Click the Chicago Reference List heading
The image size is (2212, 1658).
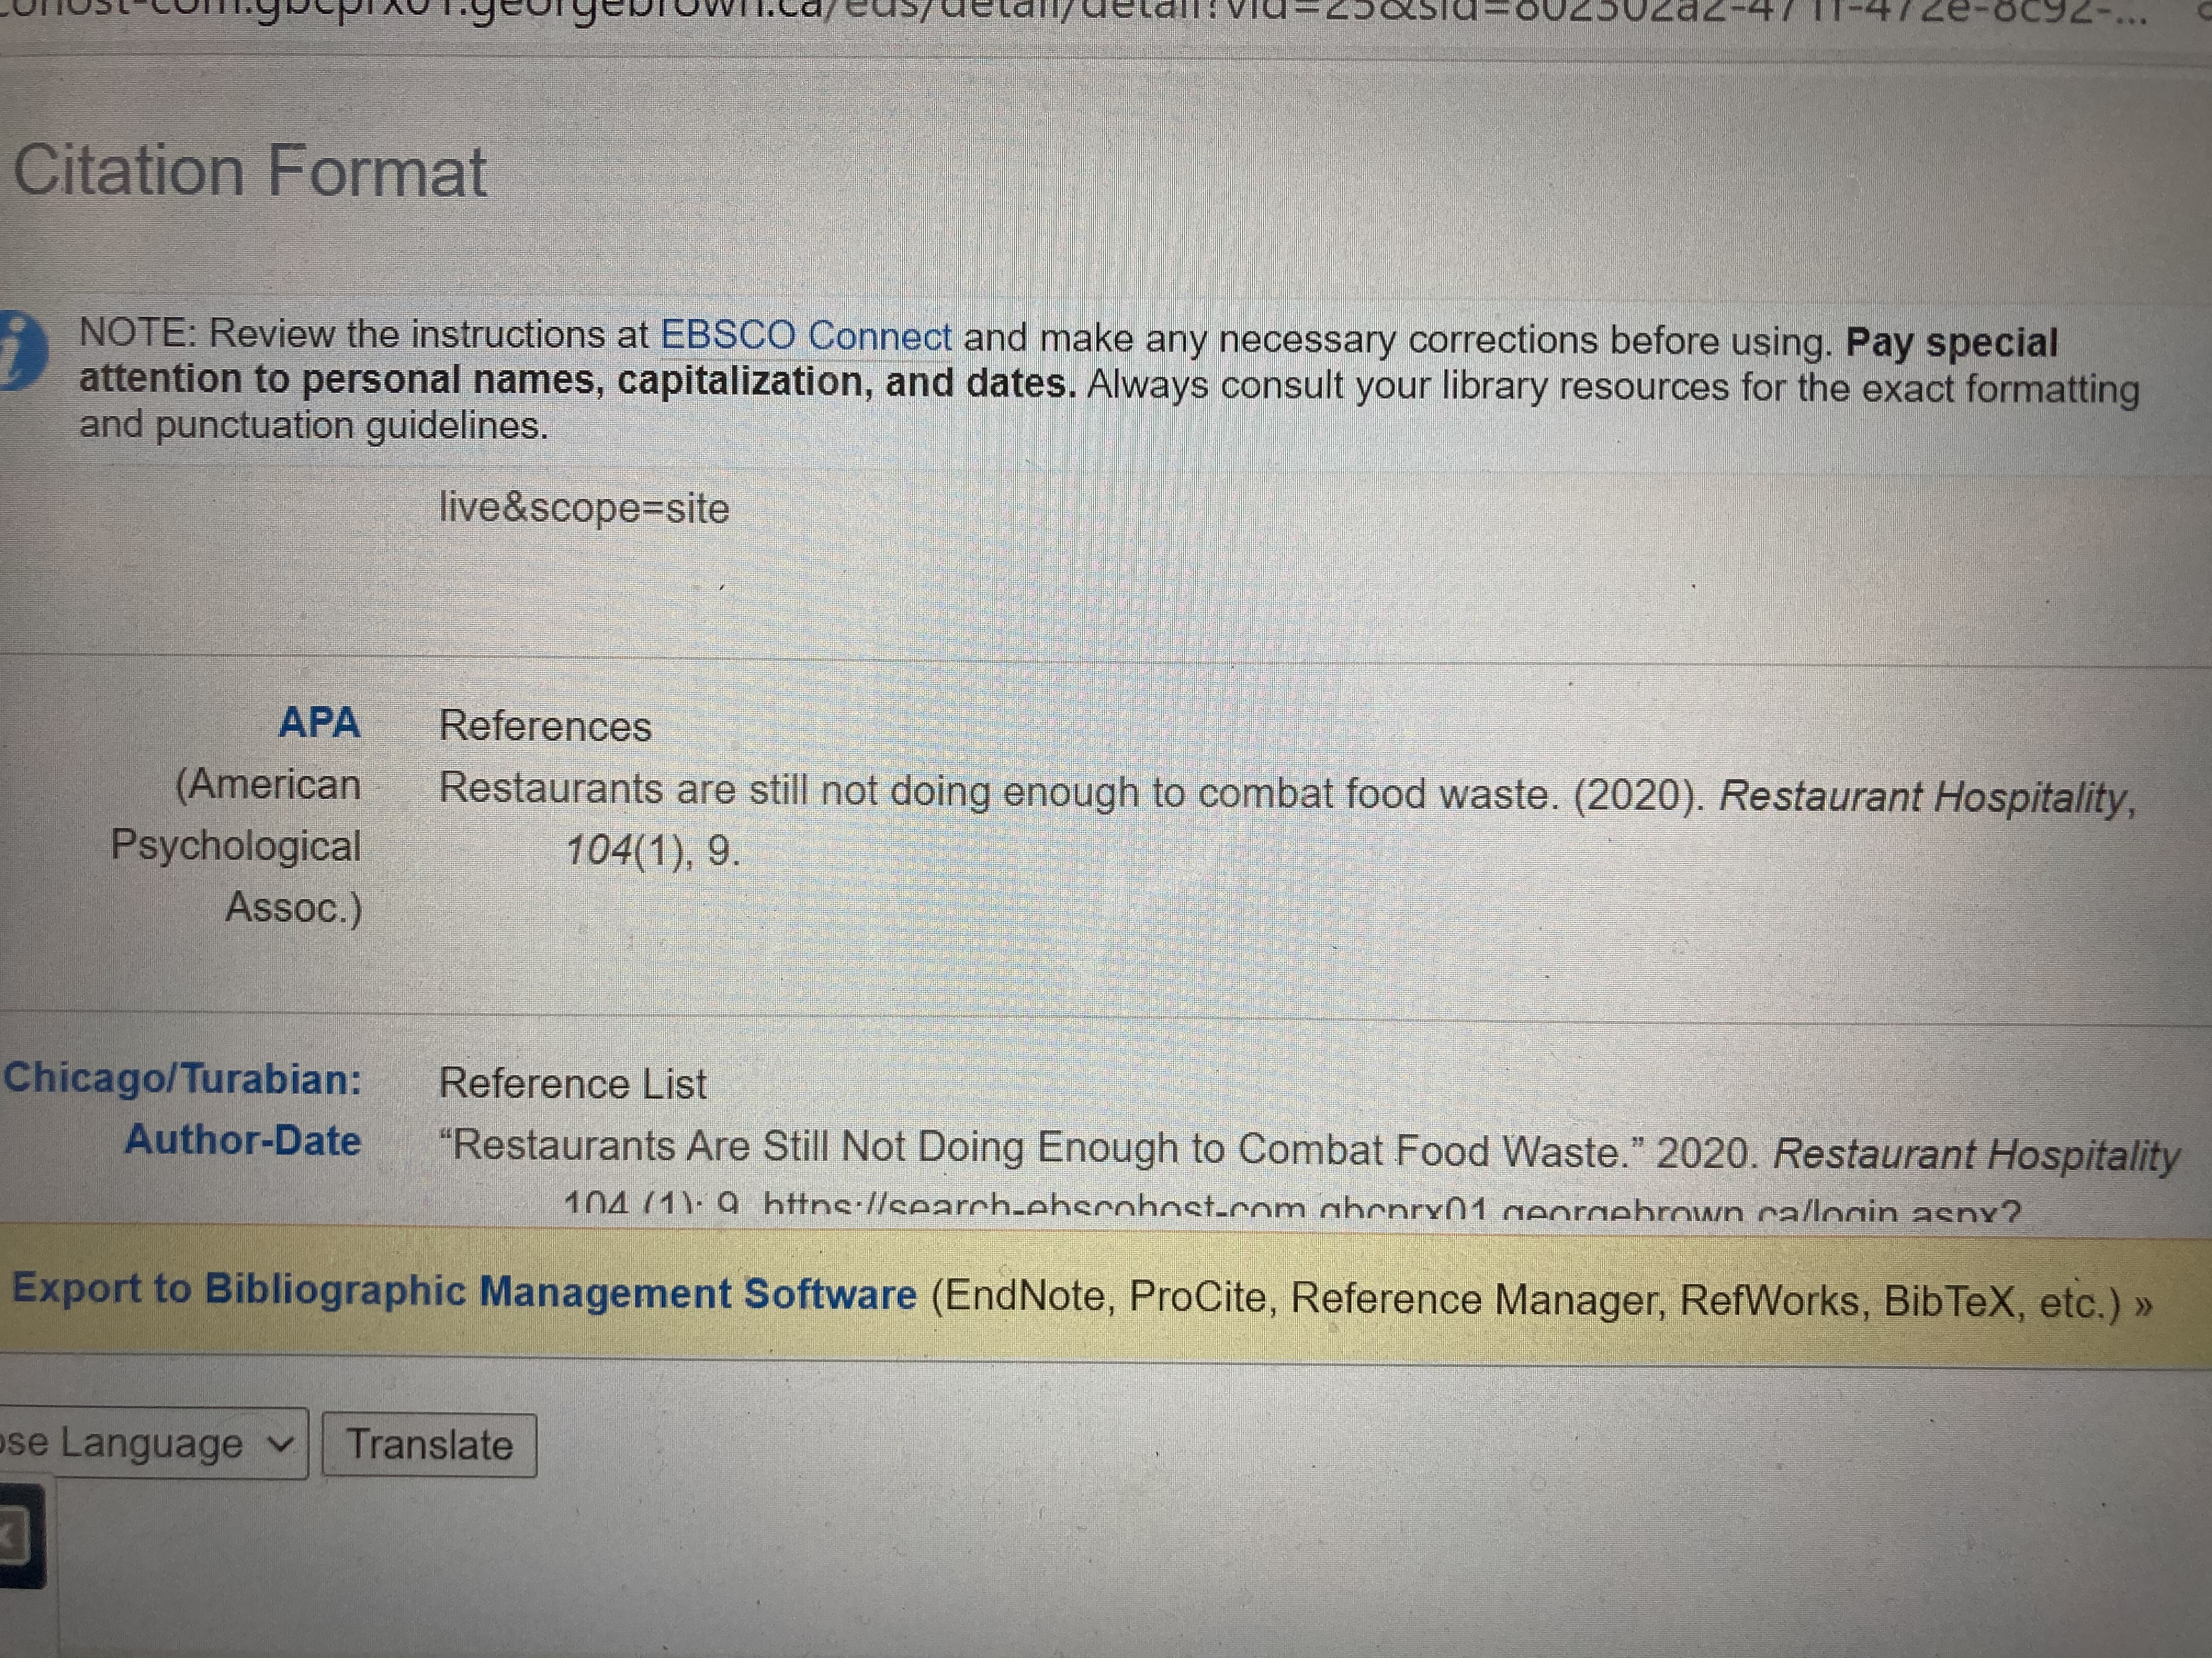pyautogui.click(x=572, y=1084)
